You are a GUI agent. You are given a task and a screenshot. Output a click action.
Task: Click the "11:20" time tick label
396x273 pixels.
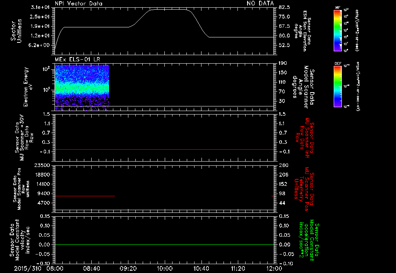237,268
